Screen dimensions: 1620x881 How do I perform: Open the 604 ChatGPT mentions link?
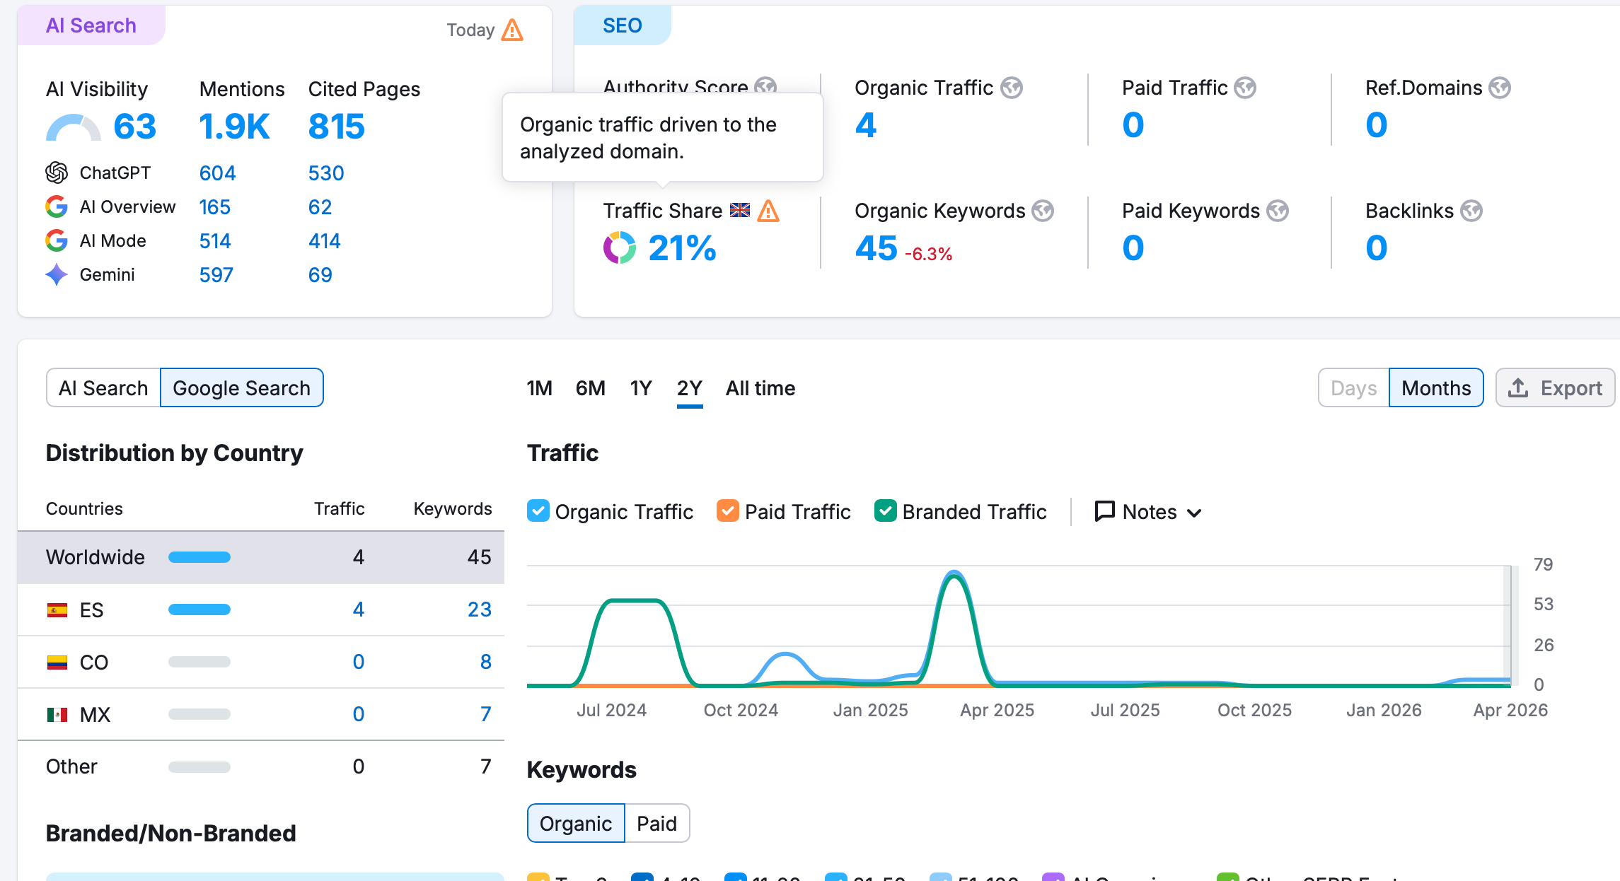click(x=217, y=173)
